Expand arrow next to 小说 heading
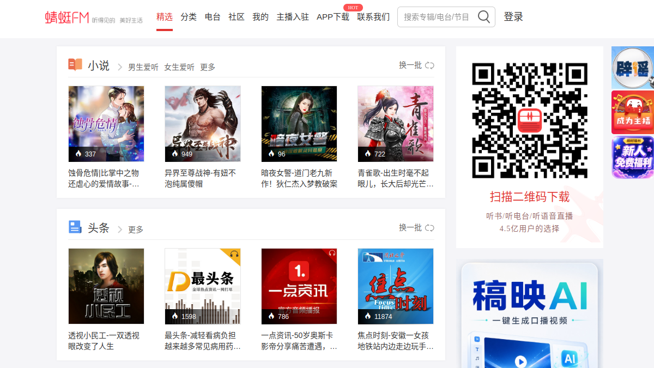 [x=120, y=68]
